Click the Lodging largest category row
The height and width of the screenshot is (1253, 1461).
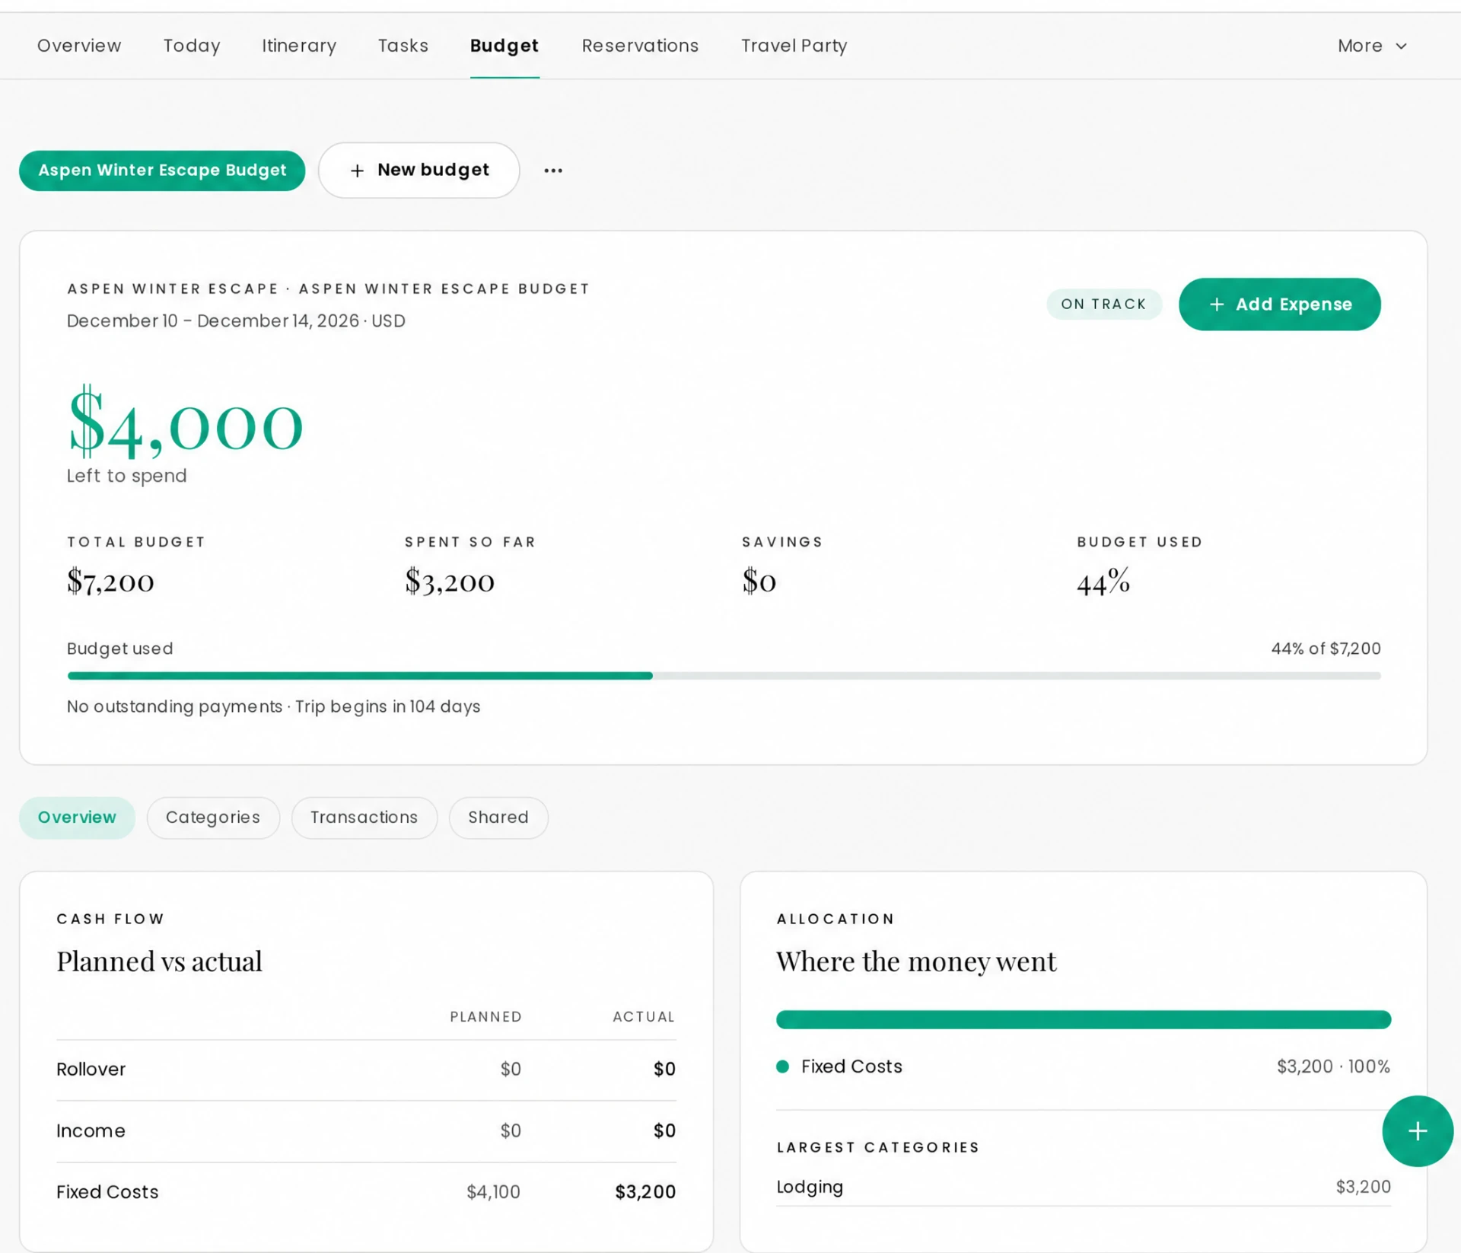tap(1084, 1187)
